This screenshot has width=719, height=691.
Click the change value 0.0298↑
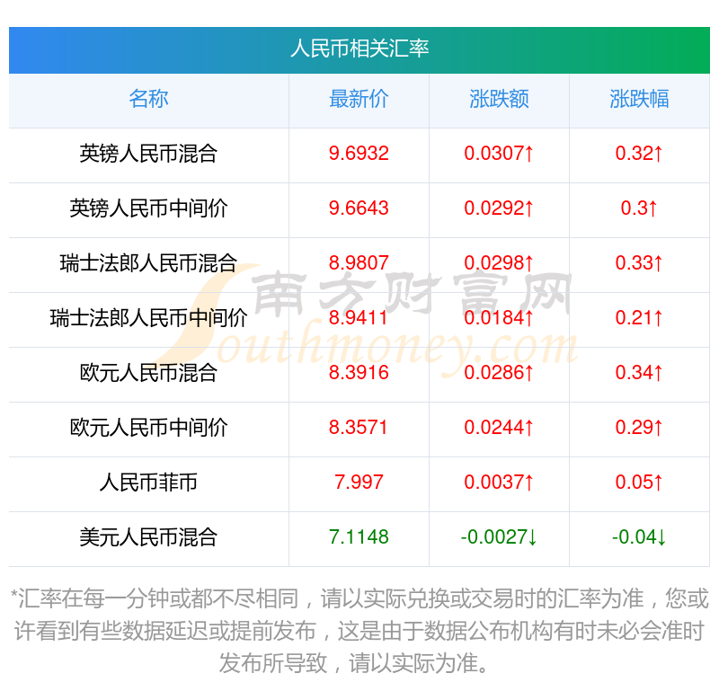[499, 263]
